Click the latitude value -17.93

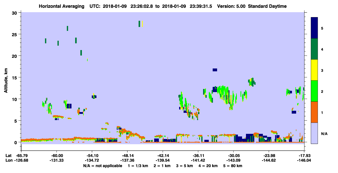[304, 156]
